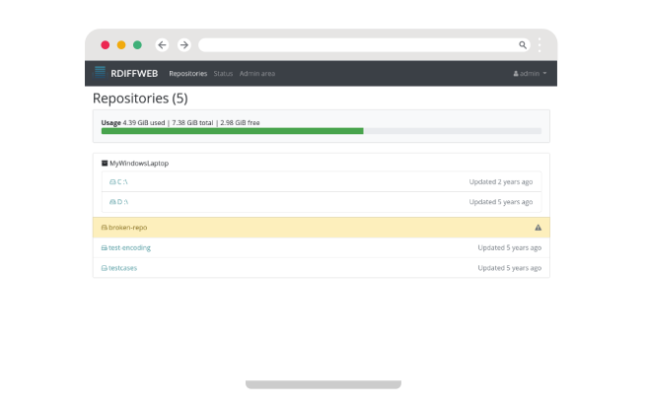Collapse the MyWindowsLaptop group
647x406 pixels.
point(105,163)
